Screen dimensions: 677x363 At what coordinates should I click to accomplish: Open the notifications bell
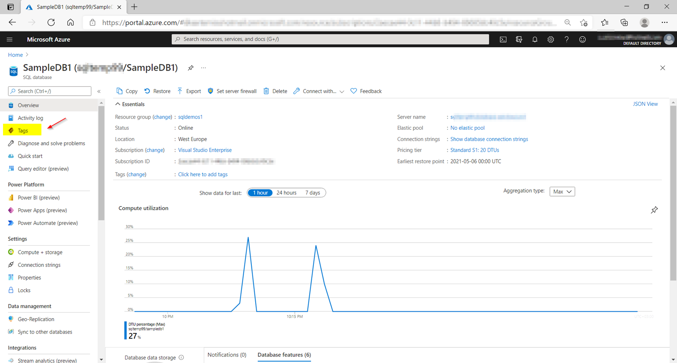click(535, 39)
